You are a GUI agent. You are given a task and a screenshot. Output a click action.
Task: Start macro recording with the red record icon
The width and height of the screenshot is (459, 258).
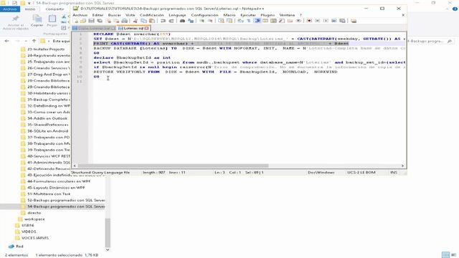point(309,21)
